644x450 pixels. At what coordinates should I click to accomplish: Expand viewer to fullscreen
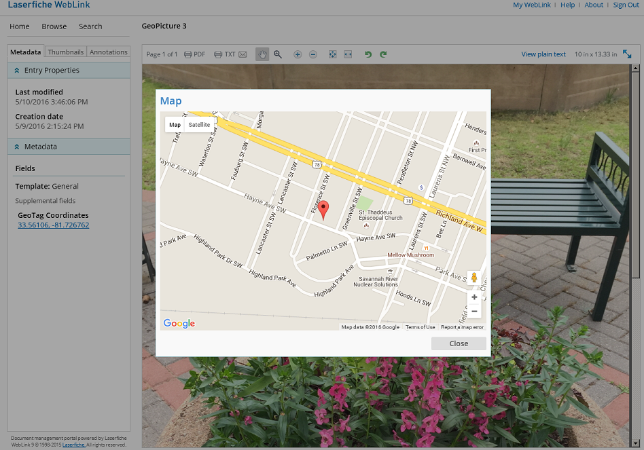(627, 54)
